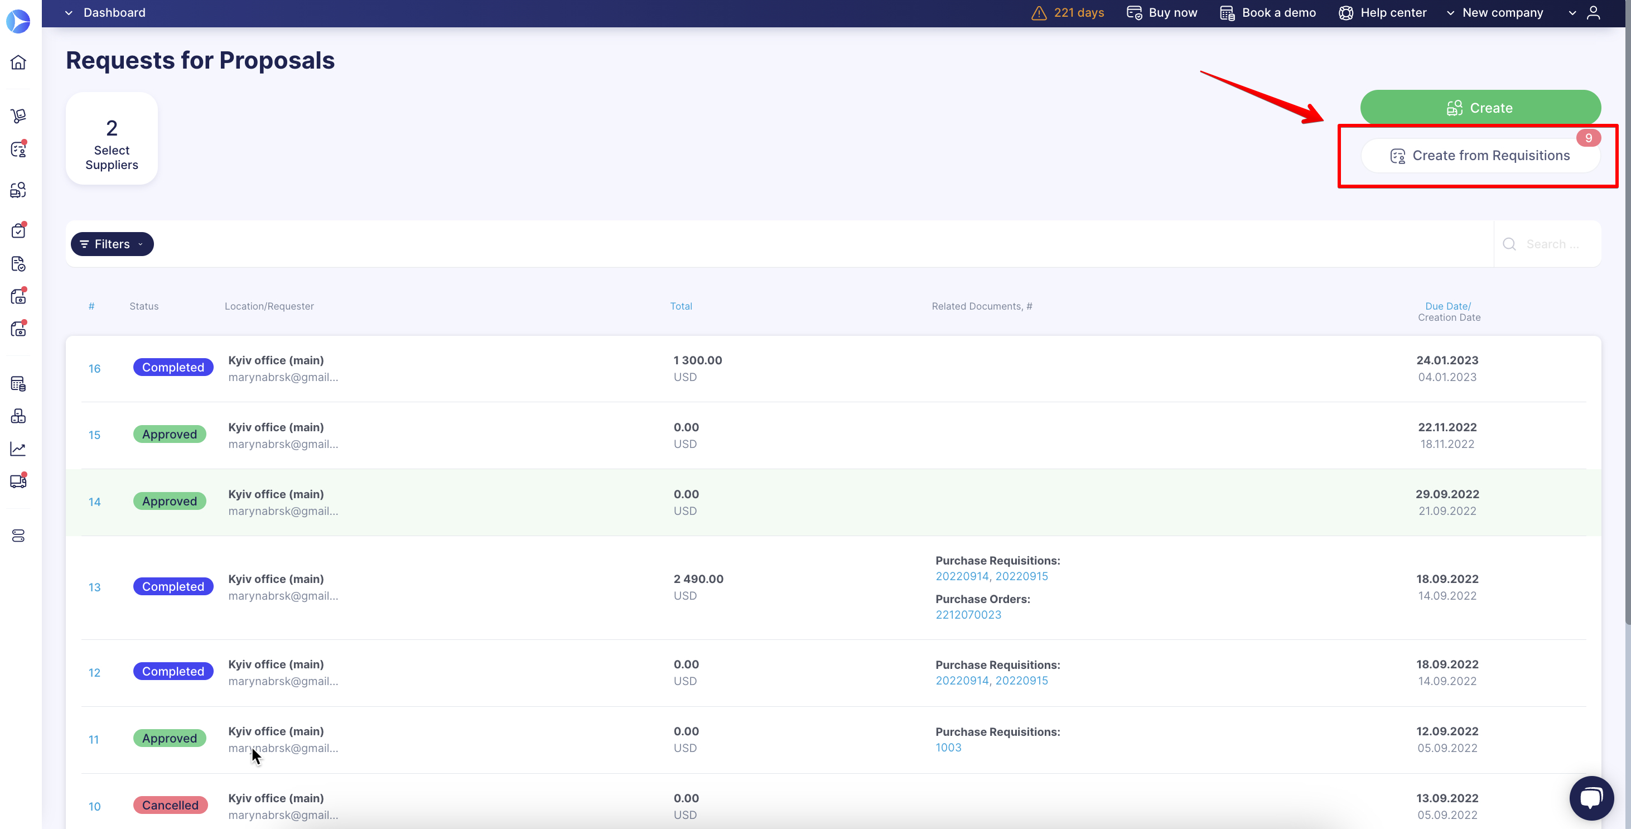Open purchase order link 2212070023
1631x829 pixels.
[968, 614]
